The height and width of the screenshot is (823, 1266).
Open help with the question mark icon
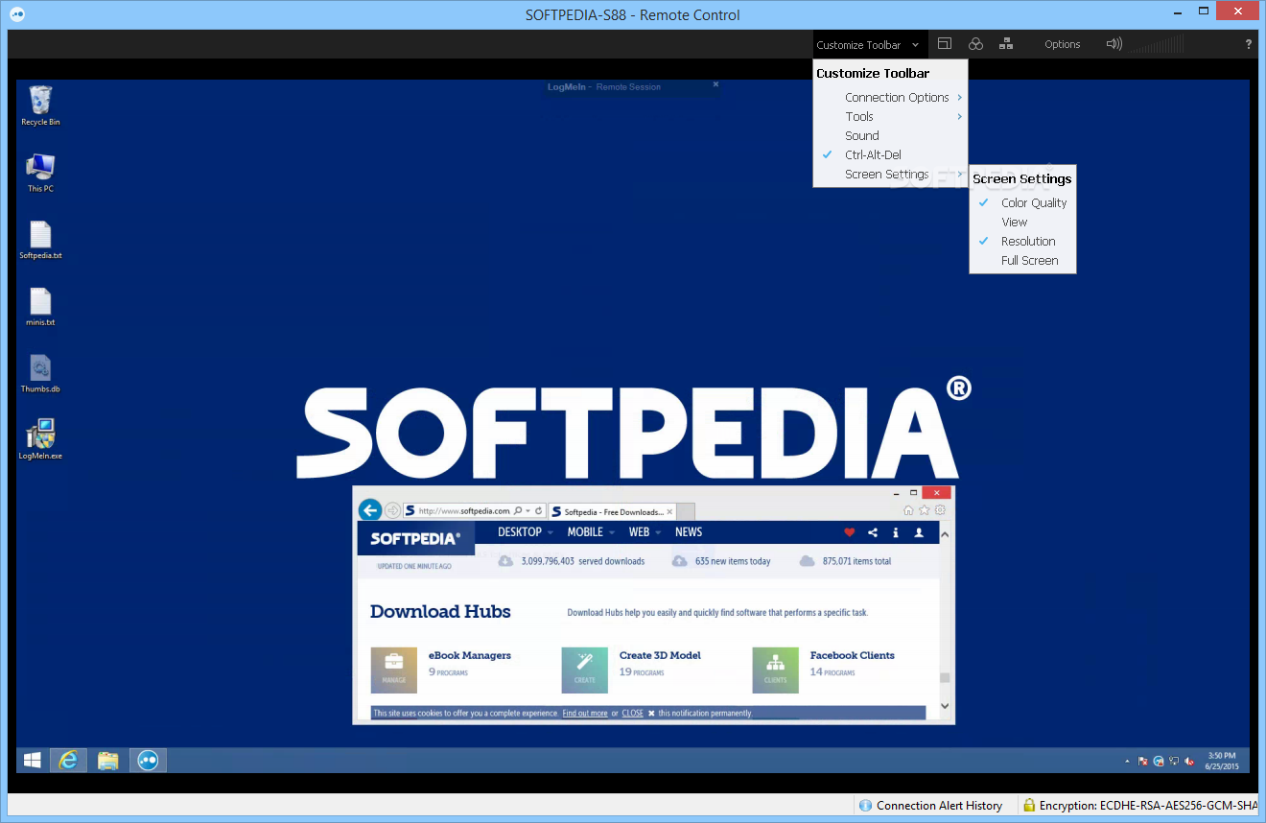point(1248,44)
